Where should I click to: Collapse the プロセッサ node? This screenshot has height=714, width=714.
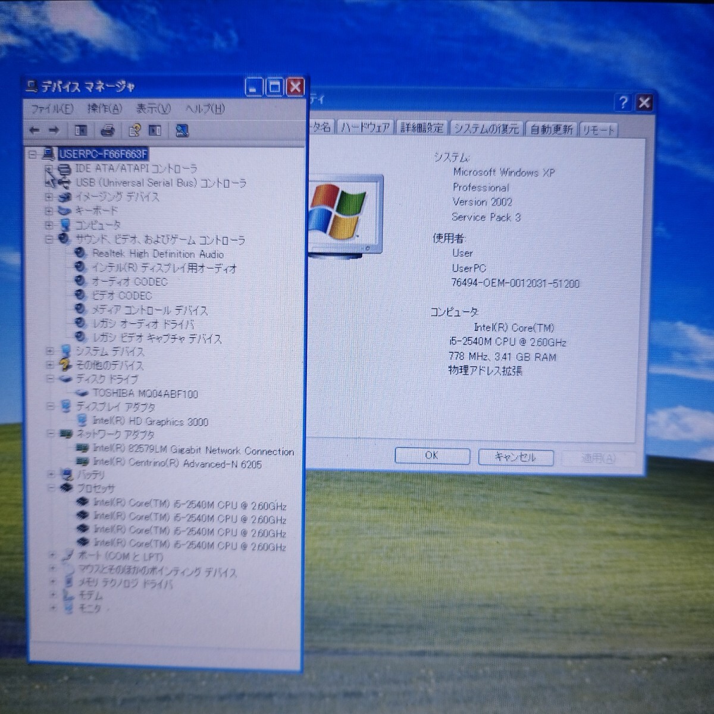coord(51,488)
